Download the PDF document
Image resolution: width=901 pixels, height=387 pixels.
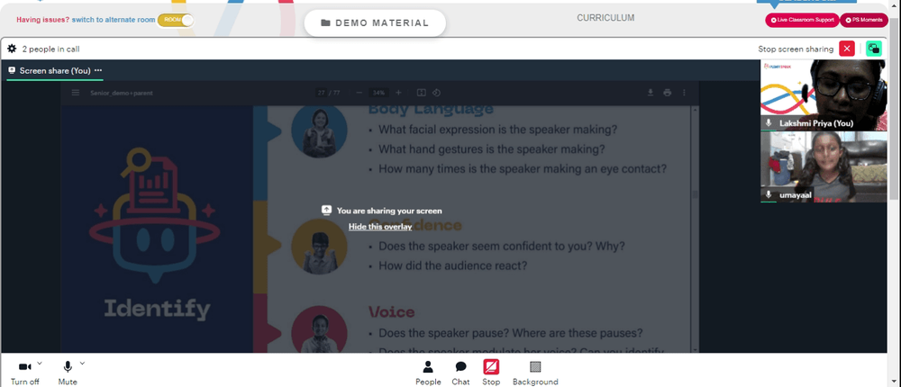651,93
